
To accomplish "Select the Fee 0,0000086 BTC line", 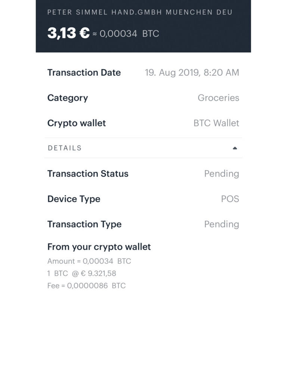I will pyautogui.click(x=87, y=285).
